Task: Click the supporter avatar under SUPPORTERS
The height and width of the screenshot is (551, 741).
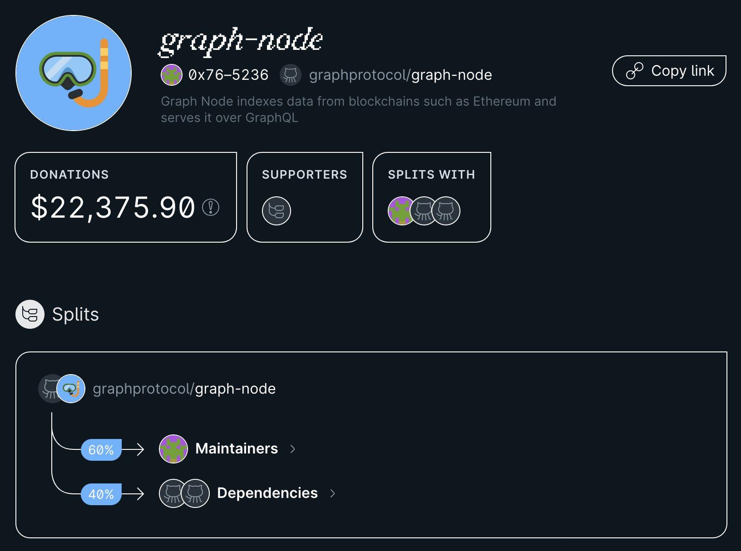Action: click(x=277, y=210)
